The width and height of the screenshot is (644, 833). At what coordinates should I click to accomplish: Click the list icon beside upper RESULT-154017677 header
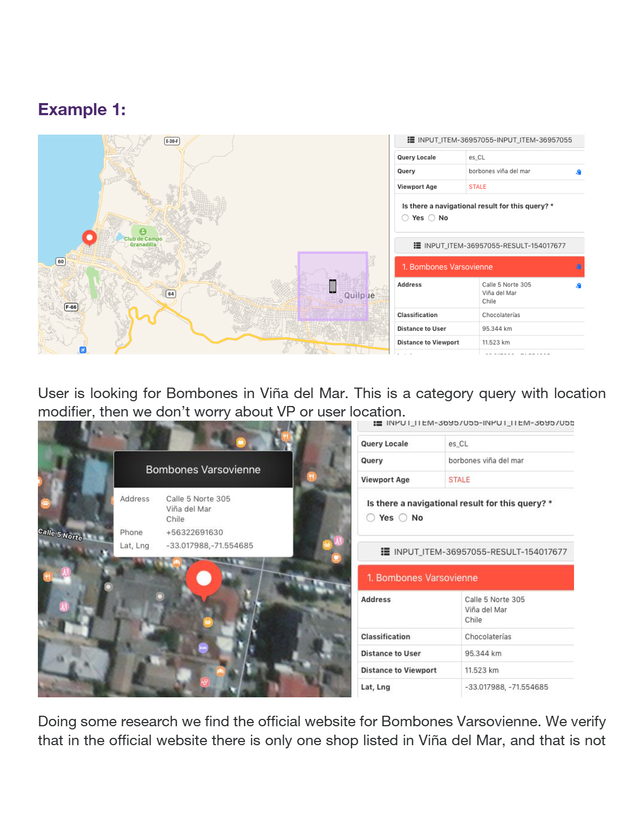click(x=417, y=246)
